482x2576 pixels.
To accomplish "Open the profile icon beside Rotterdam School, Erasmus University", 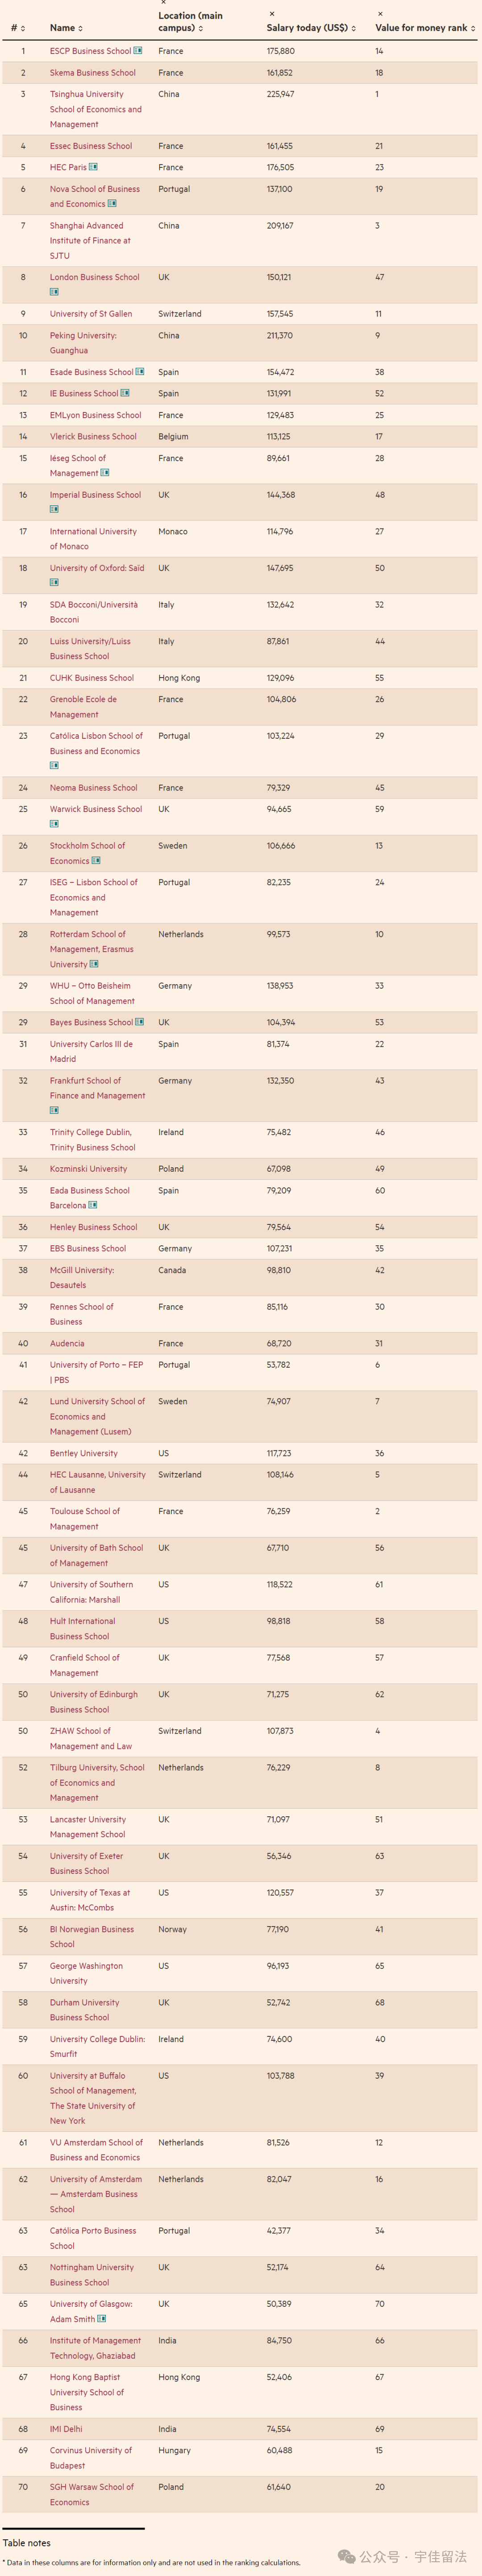I will 94,964.
